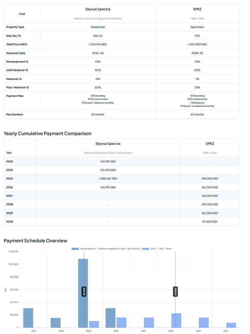Click 'Skyvue Spectra' header in yearly payment table
This screenshot has height=334, width=250.
(108, 144)
